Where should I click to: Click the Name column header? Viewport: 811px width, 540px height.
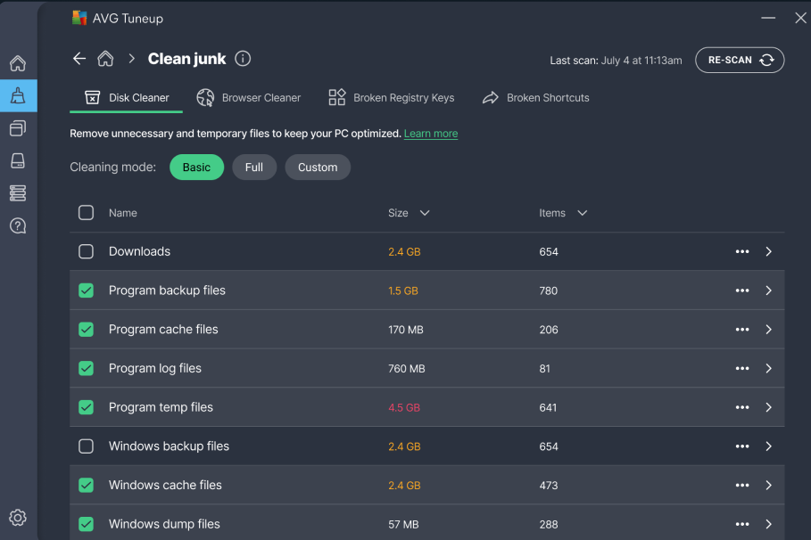tap(122, 213)
